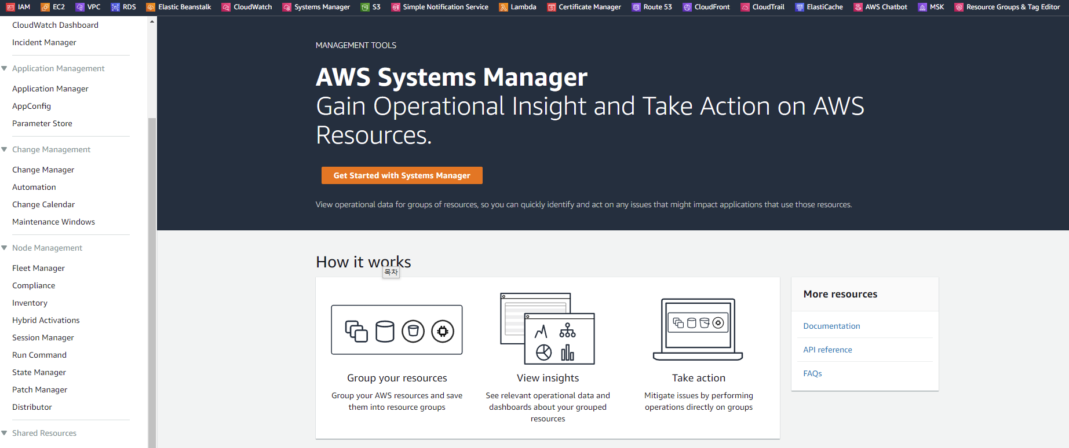Open the CloudTrail shortcut icon

click(x=745, y=8)
